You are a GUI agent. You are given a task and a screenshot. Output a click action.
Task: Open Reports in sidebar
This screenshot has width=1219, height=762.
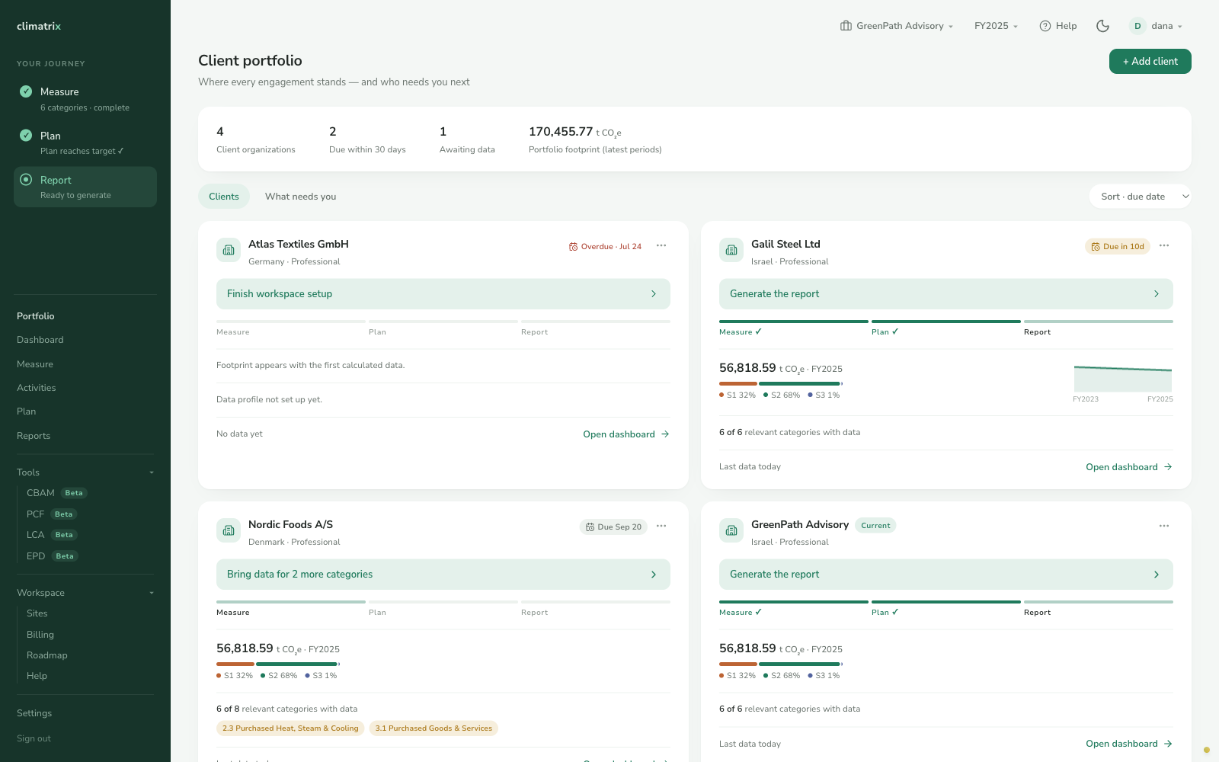(34, 436)
